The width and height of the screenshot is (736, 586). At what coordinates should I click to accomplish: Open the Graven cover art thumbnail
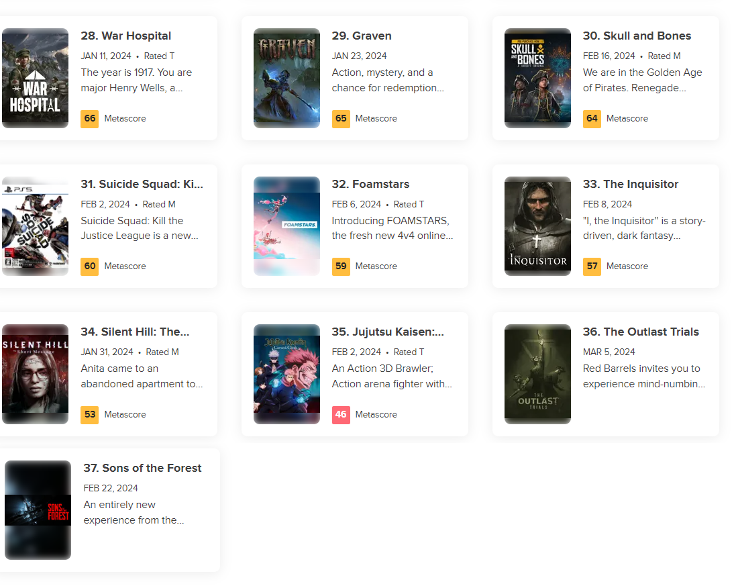286,78
